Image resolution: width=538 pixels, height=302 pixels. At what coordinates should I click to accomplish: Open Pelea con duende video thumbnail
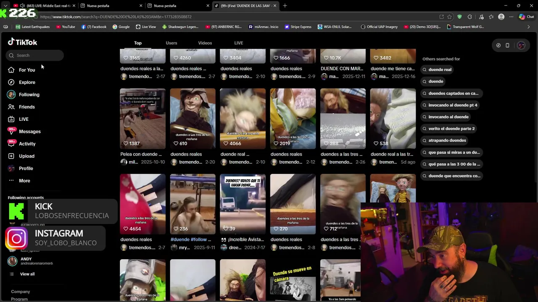142,119
